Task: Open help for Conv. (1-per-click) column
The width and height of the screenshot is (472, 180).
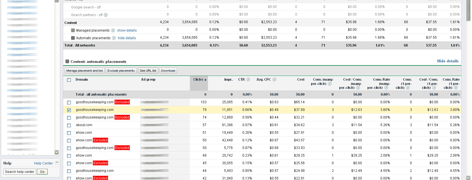Action: (x=408, y=88)
